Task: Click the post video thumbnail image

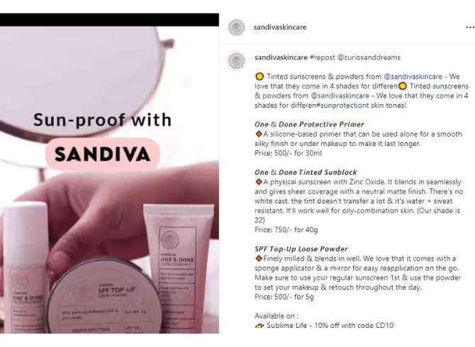Action: tap(109, 173)
